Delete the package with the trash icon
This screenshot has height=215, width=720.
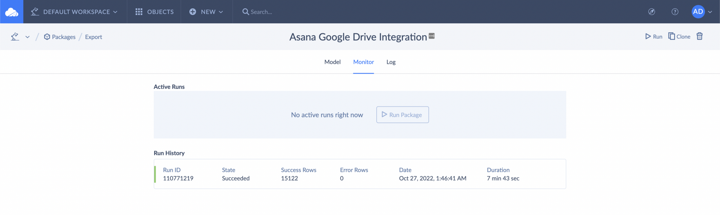click(699, 36)
